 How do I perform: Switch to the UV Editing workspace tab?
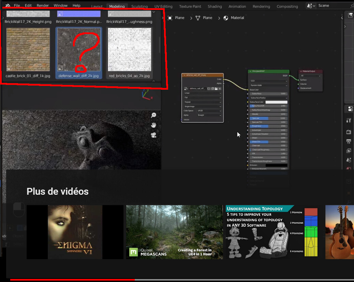(163, 6)
